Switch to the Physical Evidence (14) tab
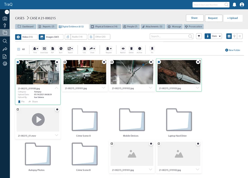This screenshot has height=178, width=248. [x=106, y=26]
